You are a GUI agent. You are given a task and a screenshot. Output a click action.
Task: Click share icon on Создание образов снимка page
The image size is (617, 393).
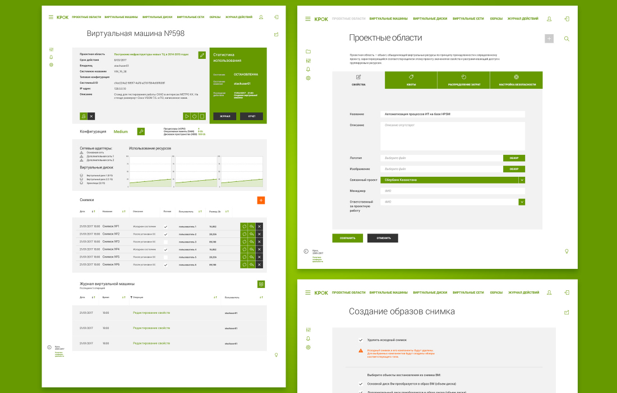pos(567,312)
